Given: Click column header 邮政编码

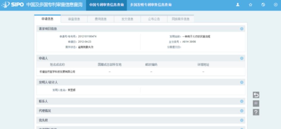Looking at the screenshot, I should (x=151, y=65).
